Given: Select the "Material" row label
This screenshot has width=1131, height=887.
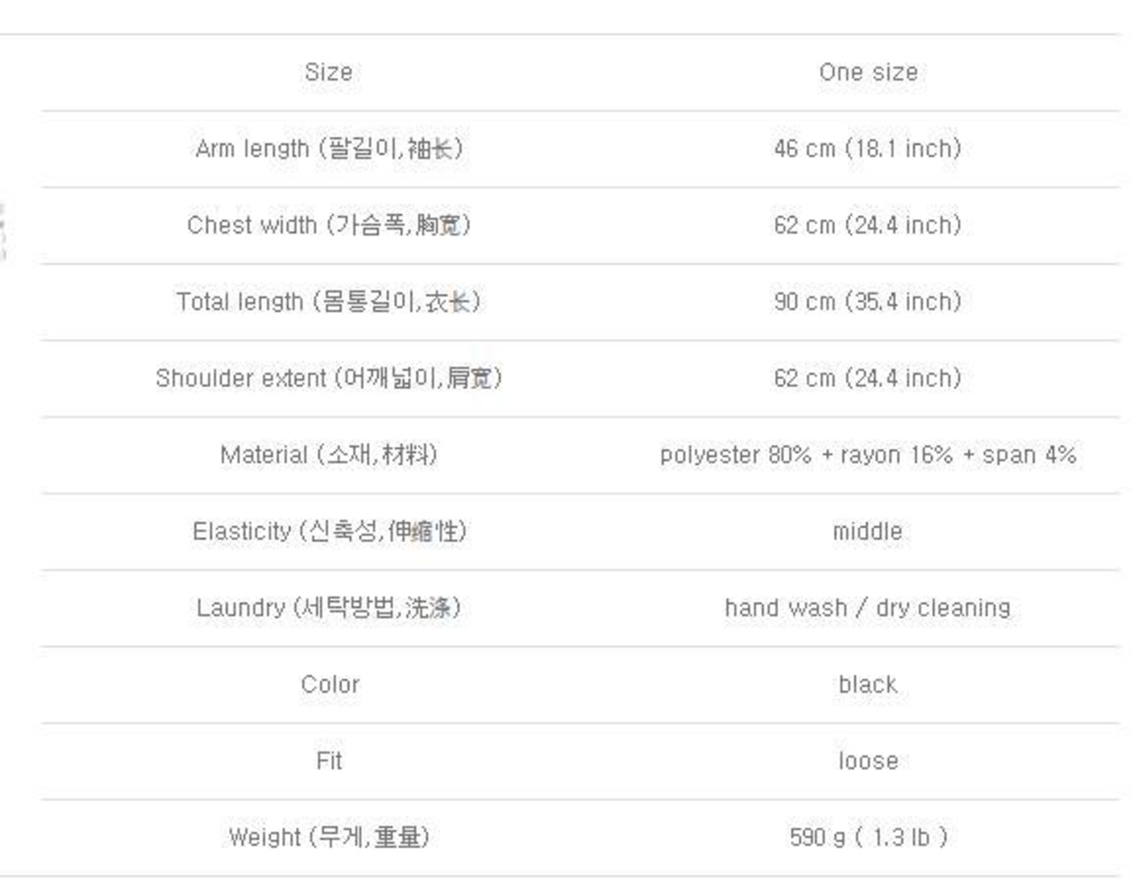Looking at the screenshot, I should (329, 455).
